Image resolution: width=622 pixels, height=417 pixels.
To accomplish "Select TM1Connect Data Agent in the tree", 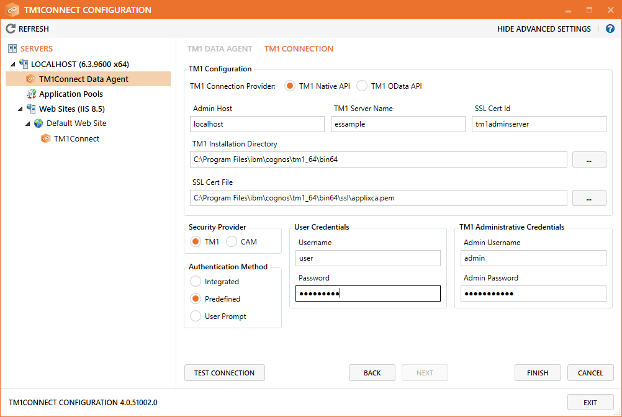I will coord(88,79).
